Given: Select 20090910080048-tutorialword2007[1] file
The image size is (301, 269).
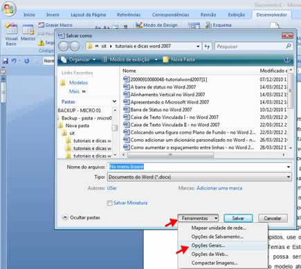Looking at the screenshot, I should tap(169, 80).
